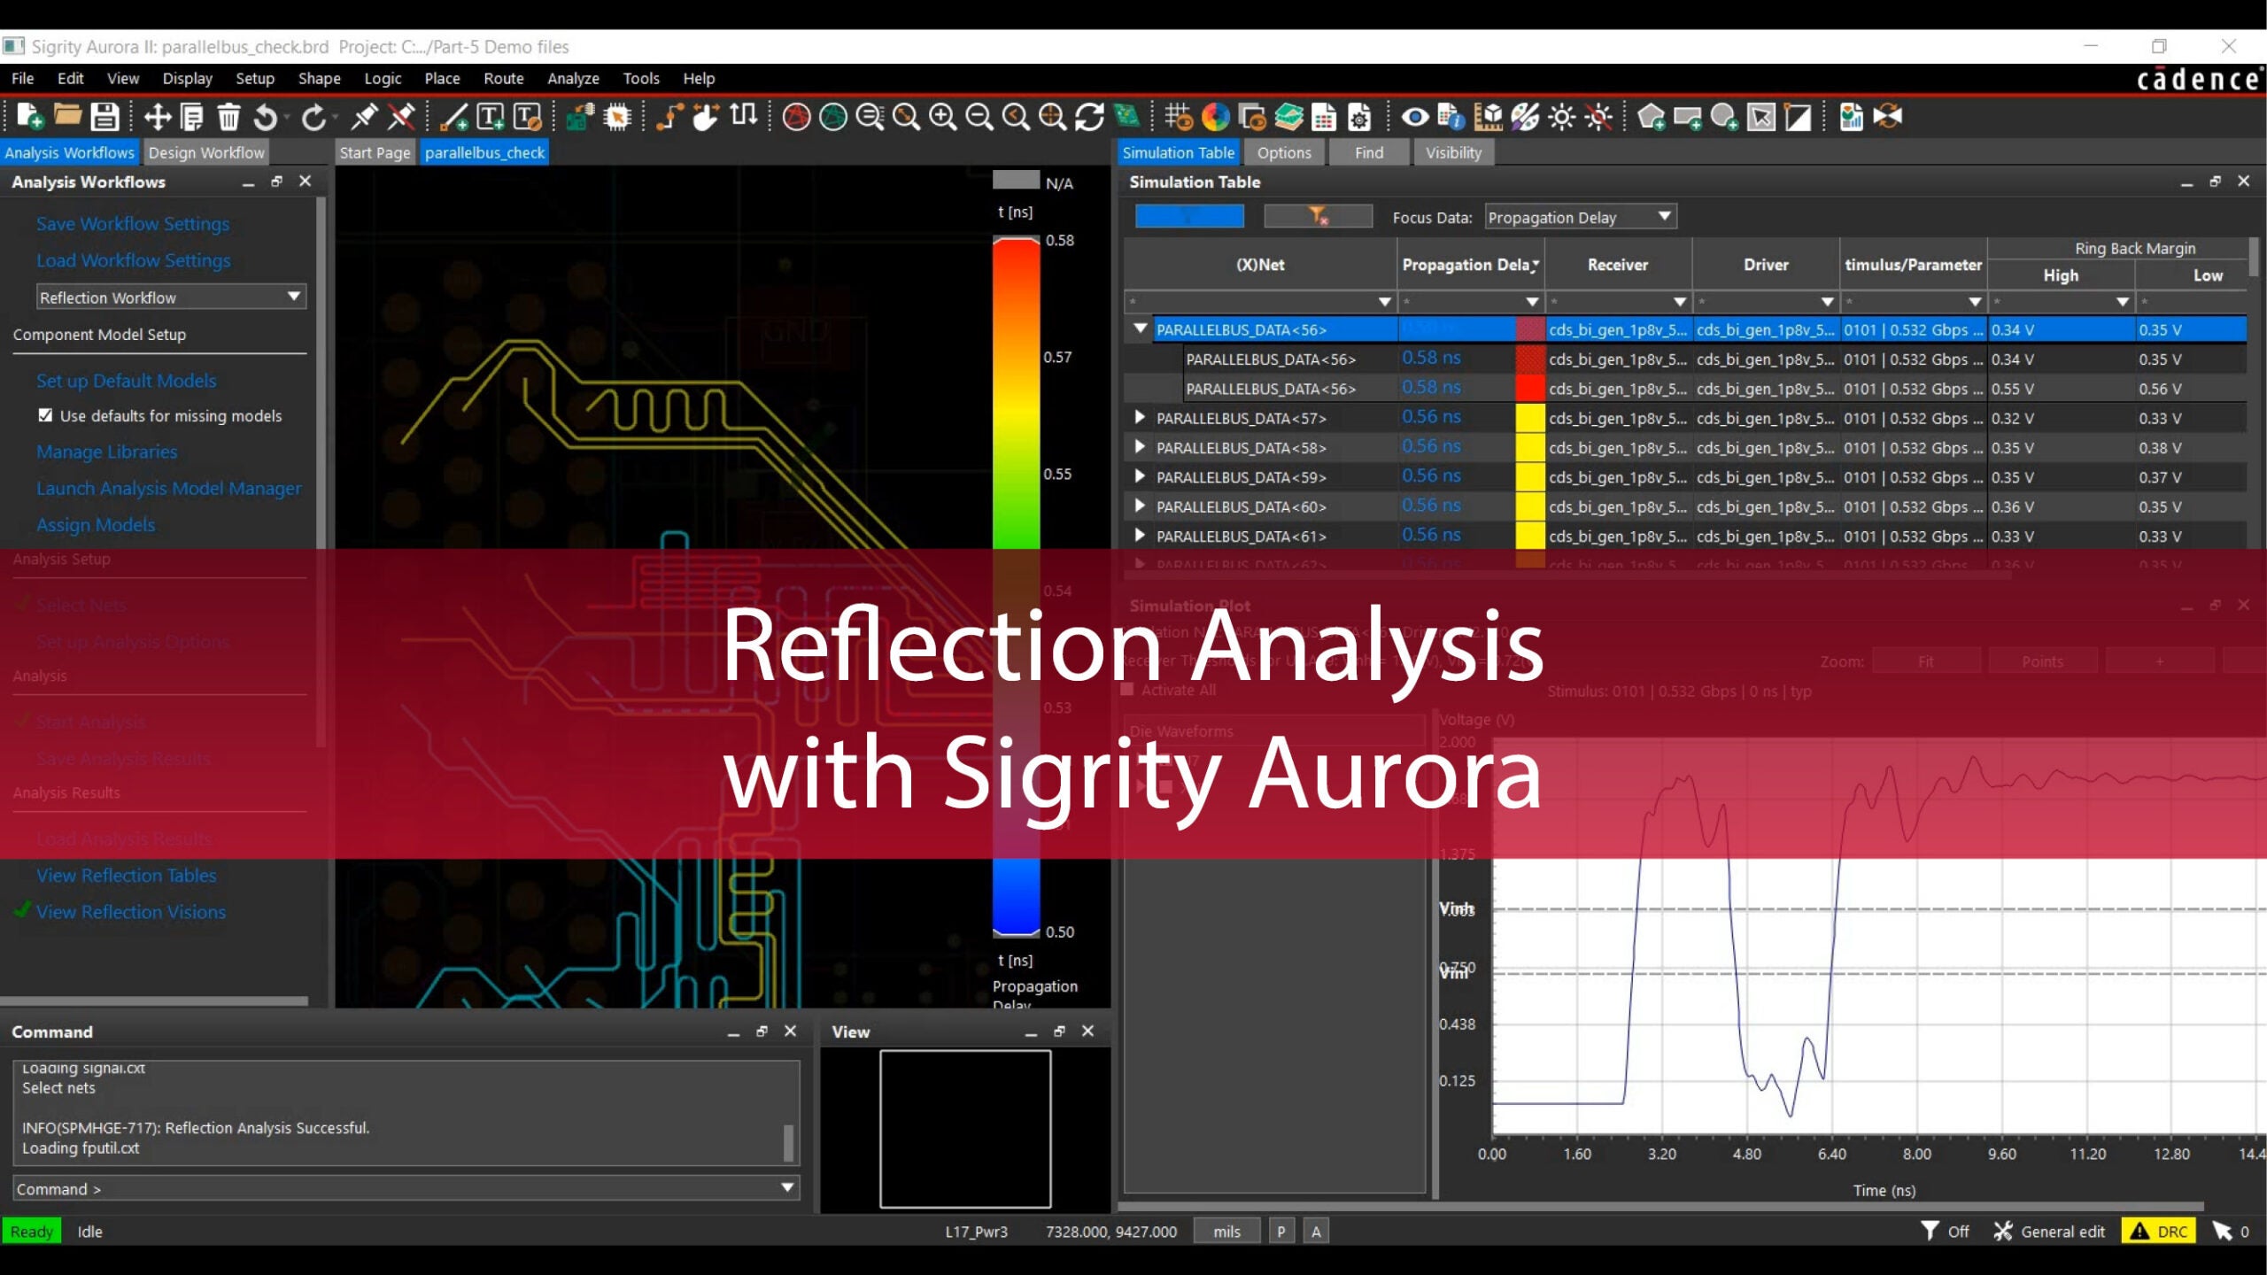Toggle Use defaults for missing models checkbox
The height and width of the screenshot is (1275, 2267).
(x=45, y=415)
